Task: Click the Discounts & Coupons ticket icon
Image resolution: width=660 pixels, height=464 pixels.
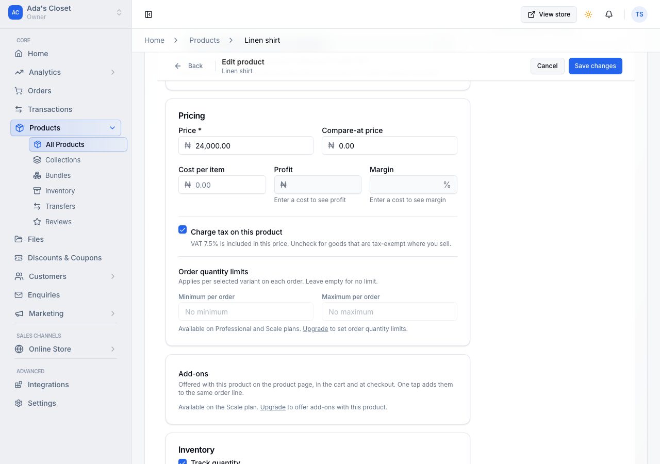Action: point(19,258)
